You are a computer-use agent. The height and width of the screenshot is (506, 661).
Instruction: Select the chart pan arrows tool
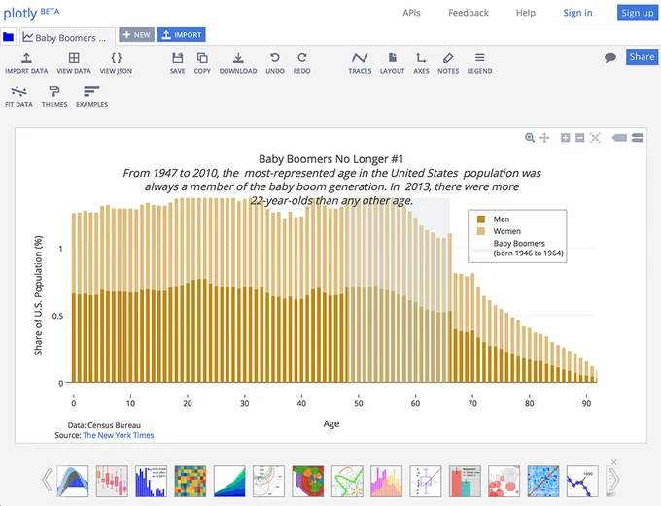coord(544,137)
